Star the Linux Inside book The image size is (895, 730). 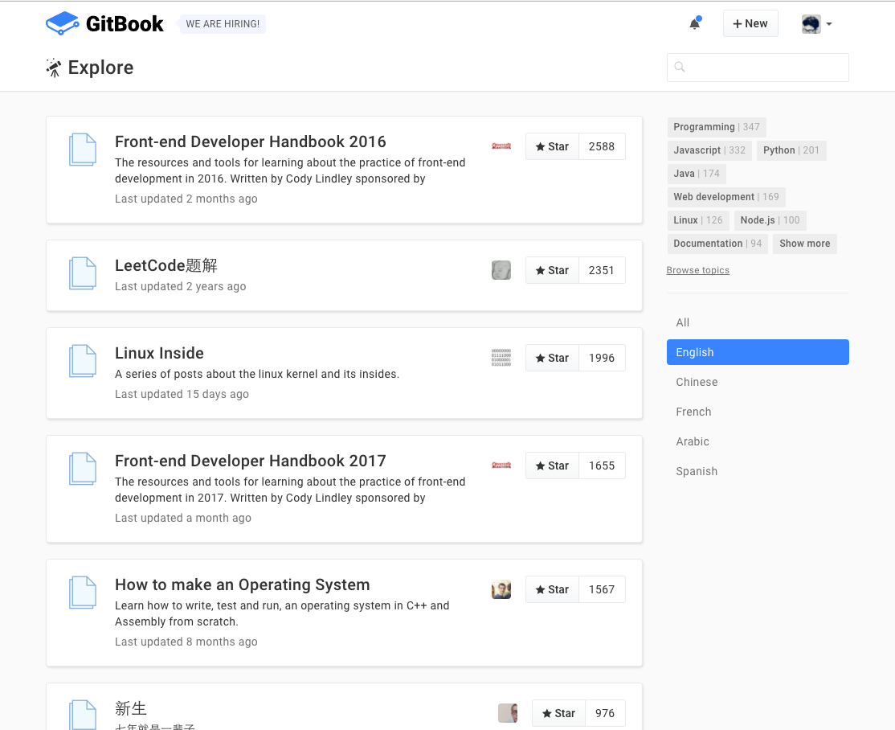[552, 358]
